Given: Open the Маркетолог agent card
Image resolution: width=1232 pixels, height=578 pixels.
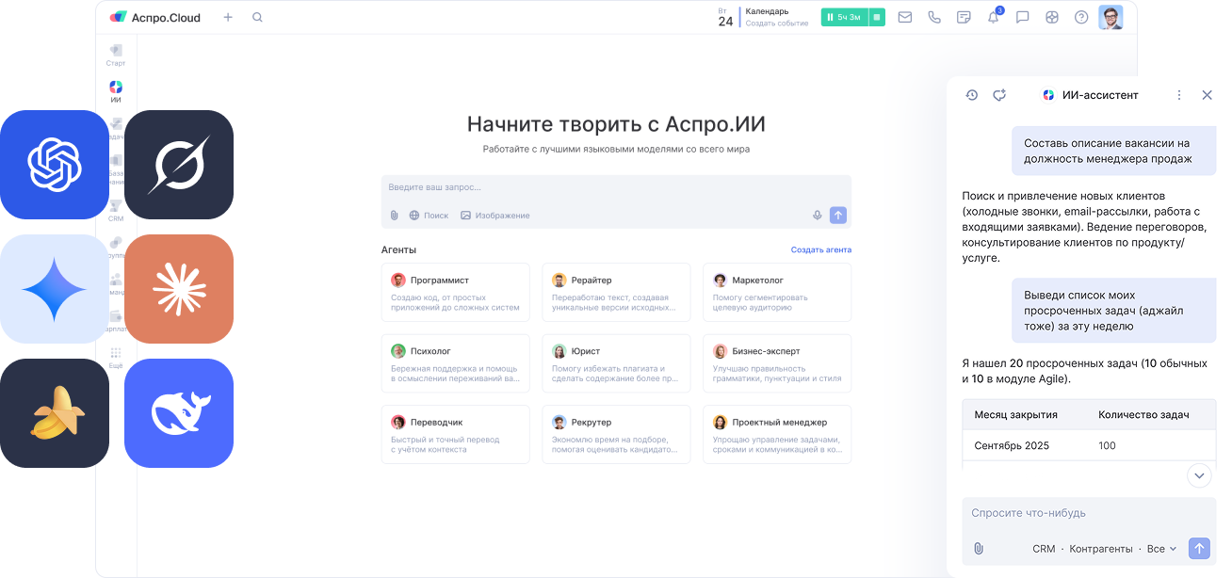Looking at the screenshot, I should tap(777, 292).
